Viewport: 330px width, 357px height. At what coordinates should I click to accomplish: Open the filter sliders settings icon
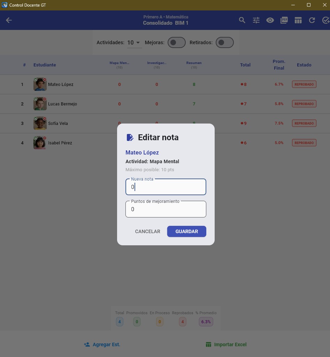tap(256, 20)
